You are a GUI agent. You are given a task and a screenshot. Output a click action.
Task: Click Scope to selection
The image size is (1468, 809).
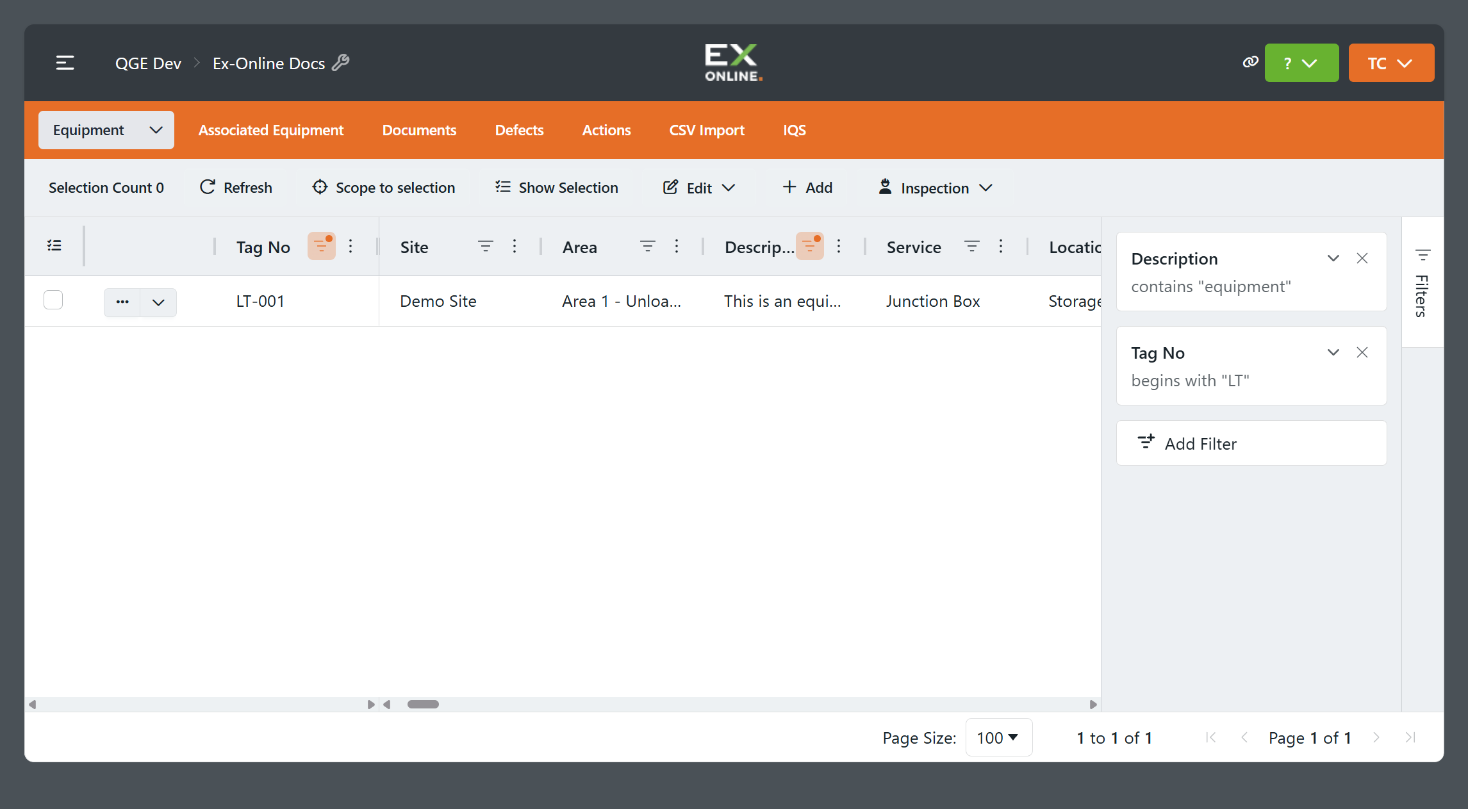383,188
